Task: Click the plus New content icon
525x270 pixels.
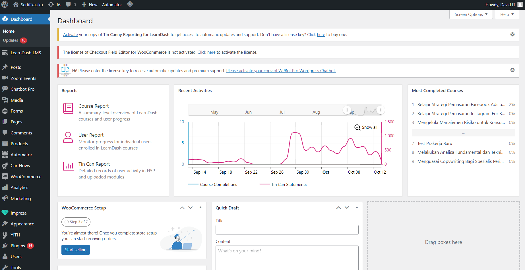Action: pyautogui.click(x=84, y=5)
